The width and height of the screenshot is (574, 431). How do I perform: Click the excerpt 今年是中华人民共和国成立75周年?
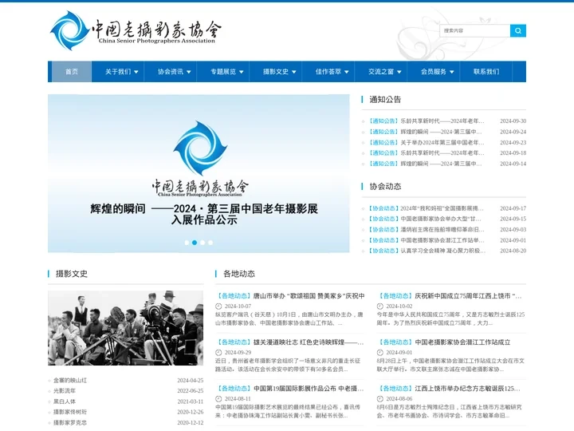(450, 318)
